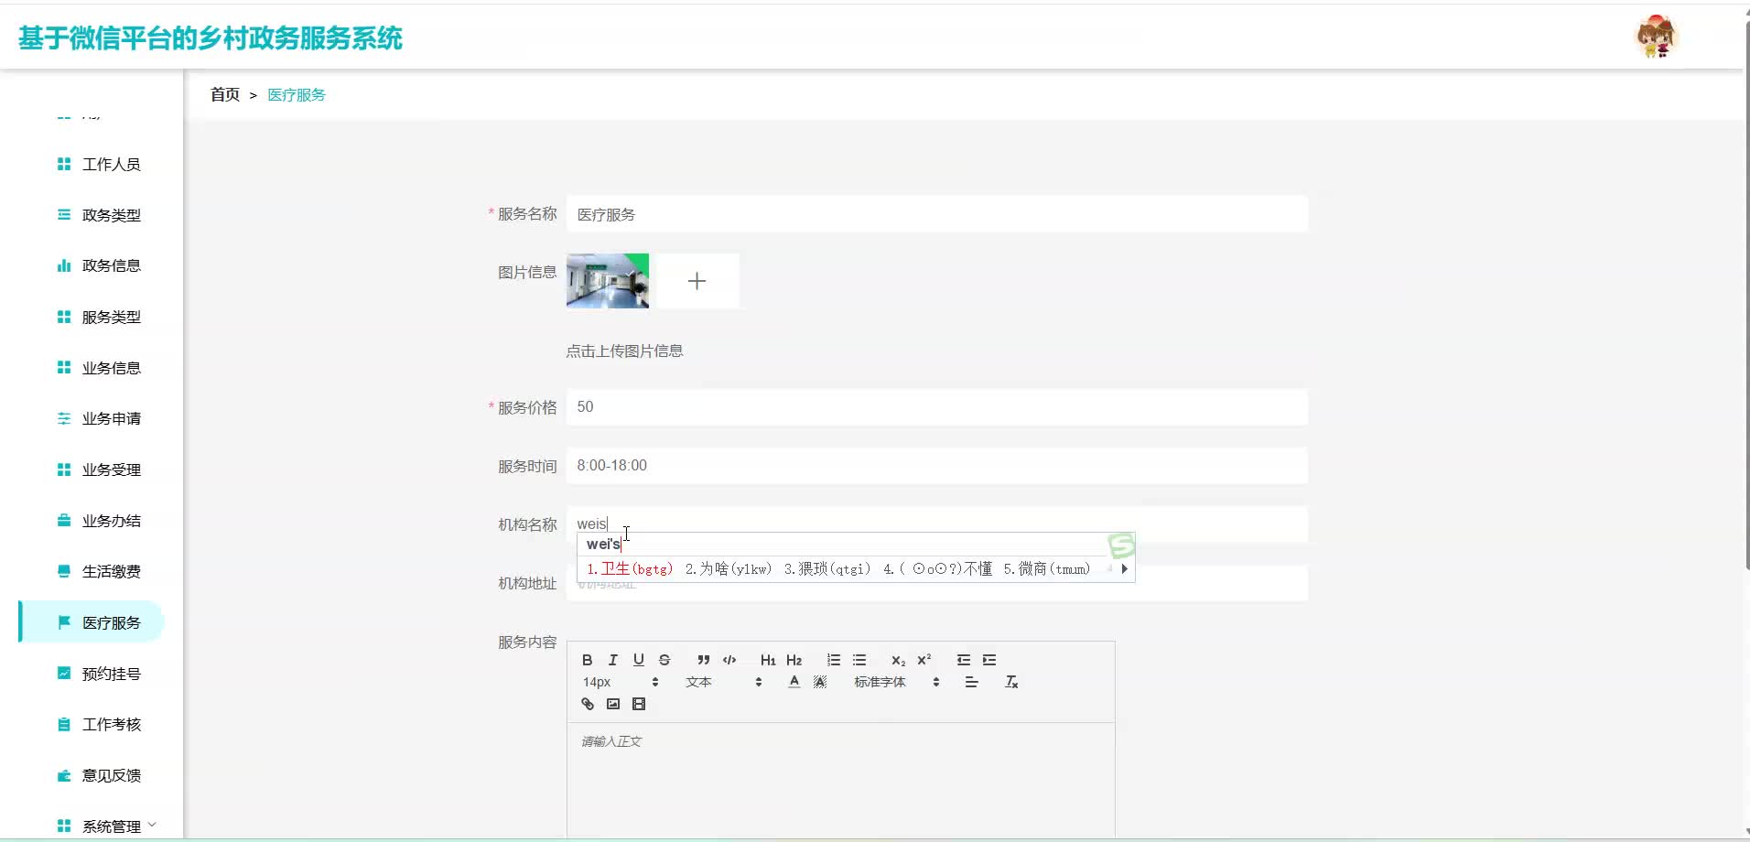Toggle italic formatting in the editor
The height and width of the screenshot is (842, 1750).
(613, 660)
